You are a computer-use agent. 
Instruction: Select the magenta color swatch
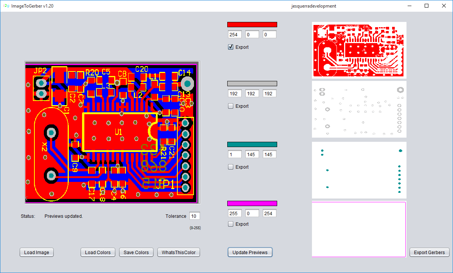click(252, 203)
